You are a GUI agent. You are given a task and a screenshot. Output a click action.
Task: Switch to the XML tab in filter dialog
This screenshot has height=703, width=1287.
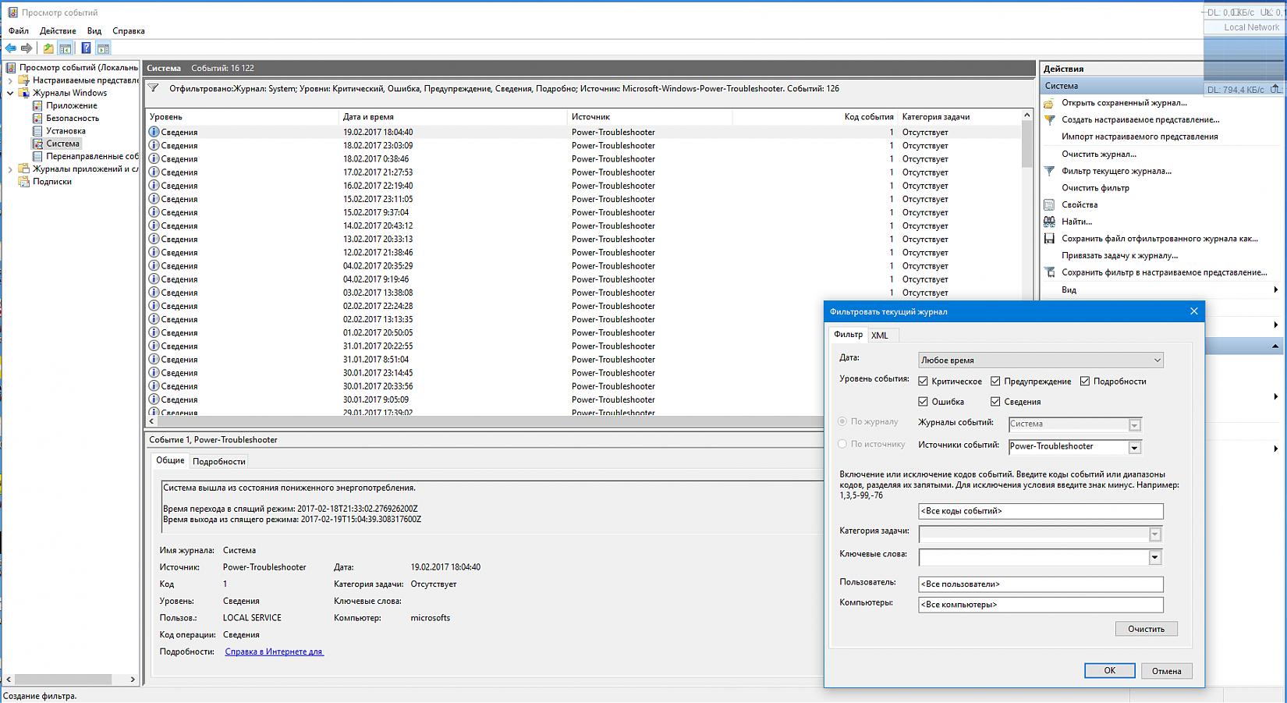pyautogui.click(x=880, y=336)
